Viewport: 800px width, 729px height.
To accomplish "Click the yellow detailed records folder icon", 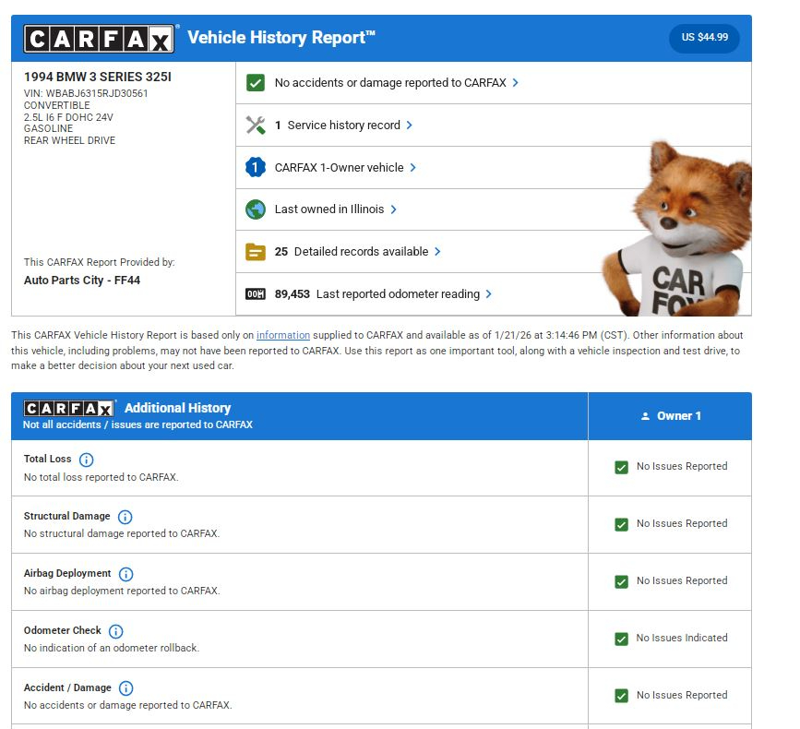I will click(256, 252).
